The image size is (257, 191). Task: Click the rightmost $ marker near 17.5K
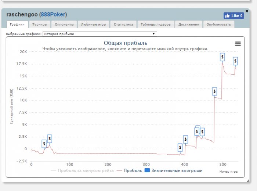(235, 61)
